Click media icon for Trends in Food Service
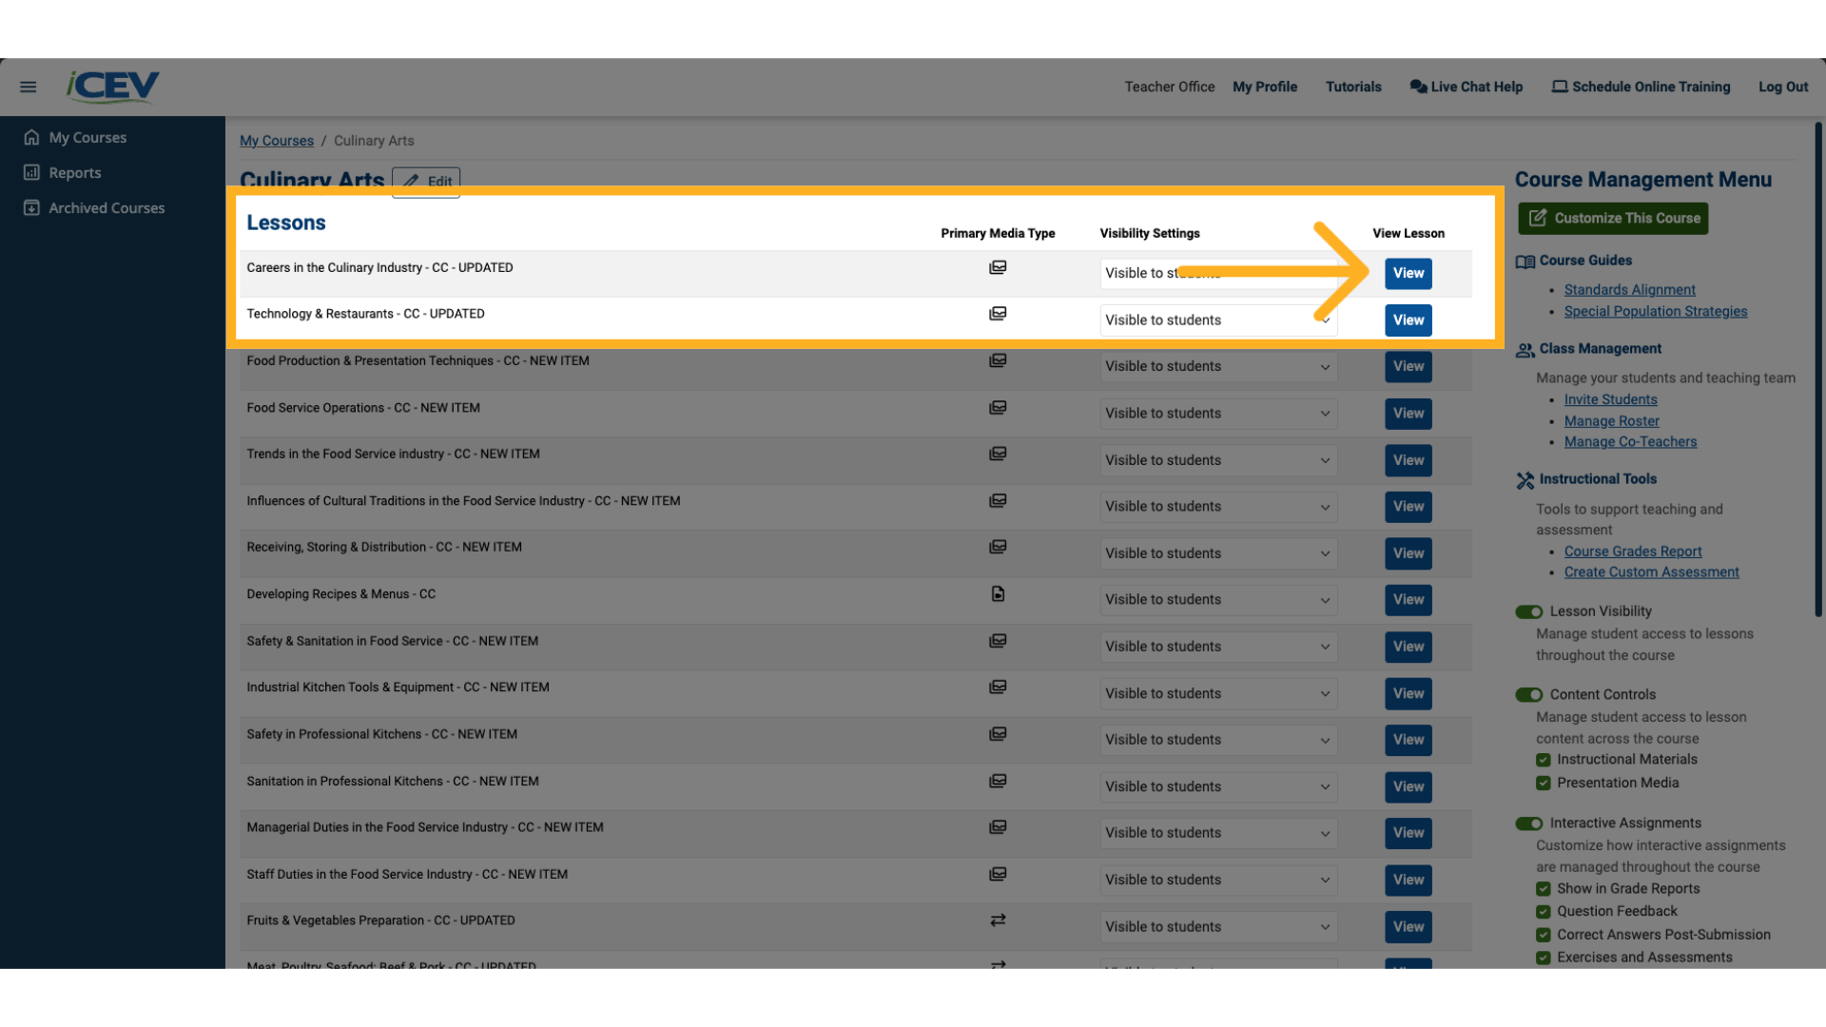The width and height of the screenshot is (1826, 1027). [x=998, y=454]
